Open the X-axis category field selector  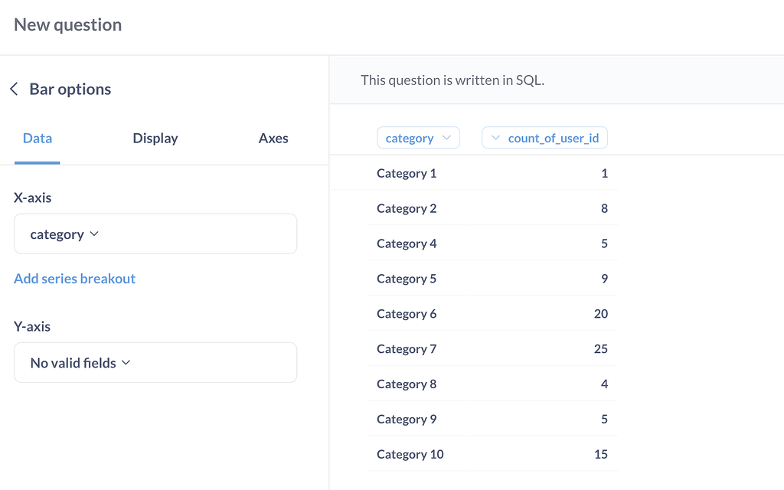pos(155,234)
